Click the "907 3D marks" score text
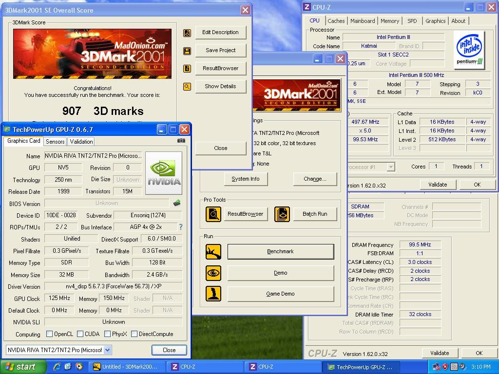Viewport: 499px width, 374px height. click(103, 111)
